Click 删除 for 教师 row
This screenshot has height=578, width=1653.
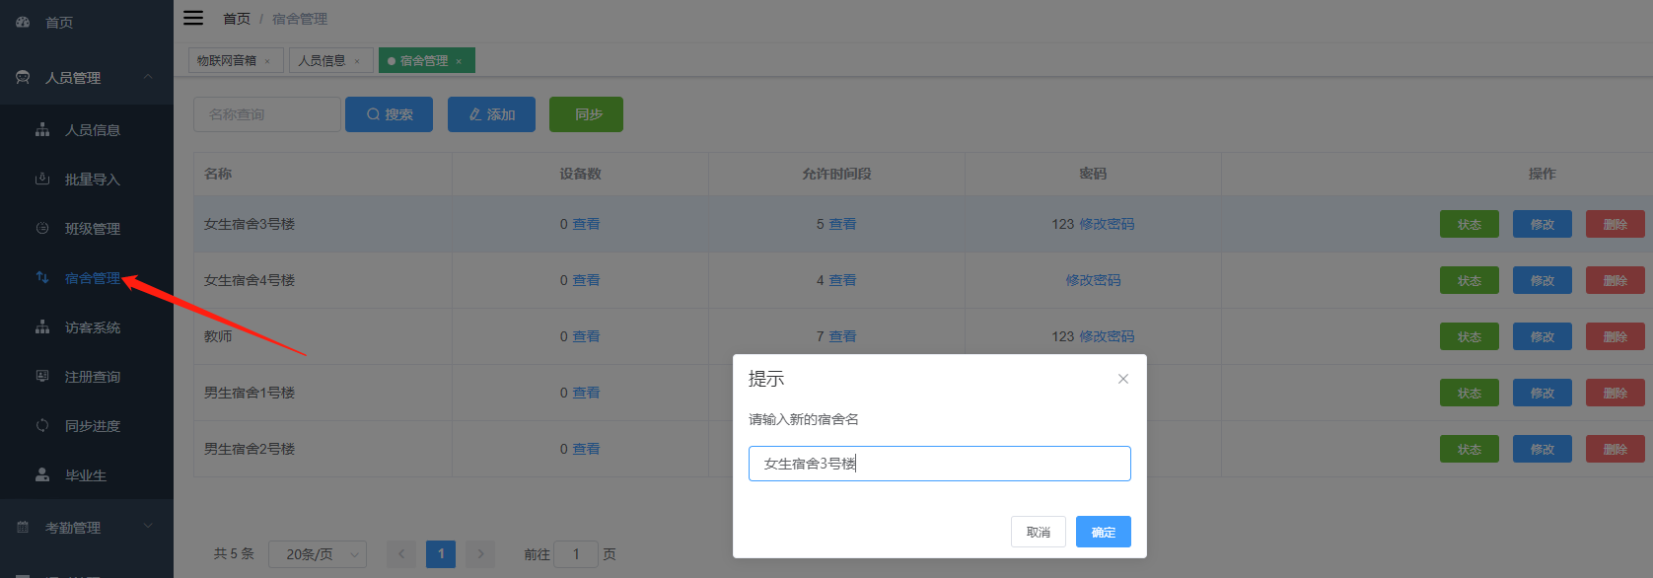click(x=1616, y=336)
